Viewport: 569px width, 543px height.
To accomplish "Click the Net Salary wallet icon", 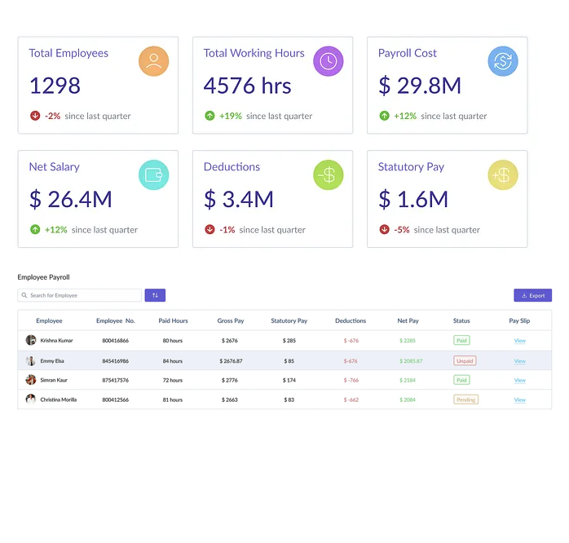I will (x=153, y=174).
